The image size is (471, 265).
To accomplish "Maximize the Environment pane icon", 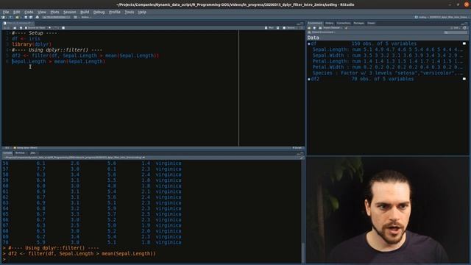I will [x=467, y=23].
